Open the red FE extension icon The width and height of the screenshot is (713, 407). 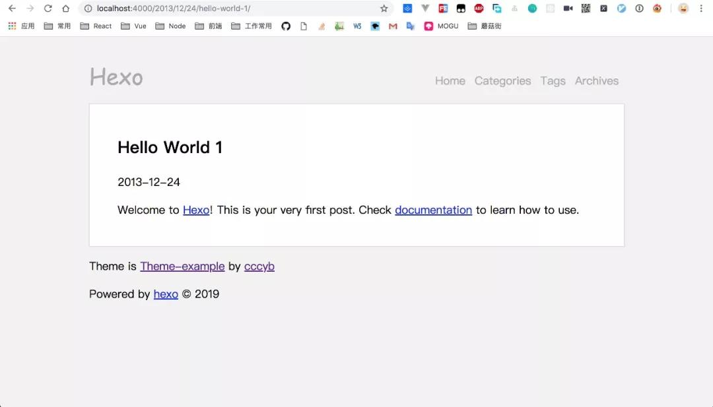(x=443, y=8)
